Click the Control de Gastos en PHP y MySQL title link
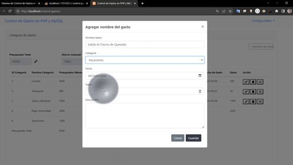This screenshot has width=293, height=165. pyautogui.click(x=34, y=21)
